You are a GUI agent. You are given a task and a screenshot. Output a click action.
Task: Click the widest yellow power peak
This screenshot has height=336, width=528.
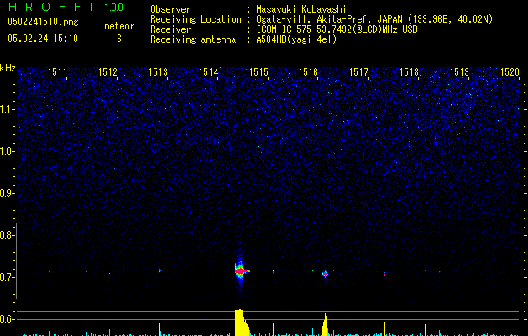[x=240, y=323]
